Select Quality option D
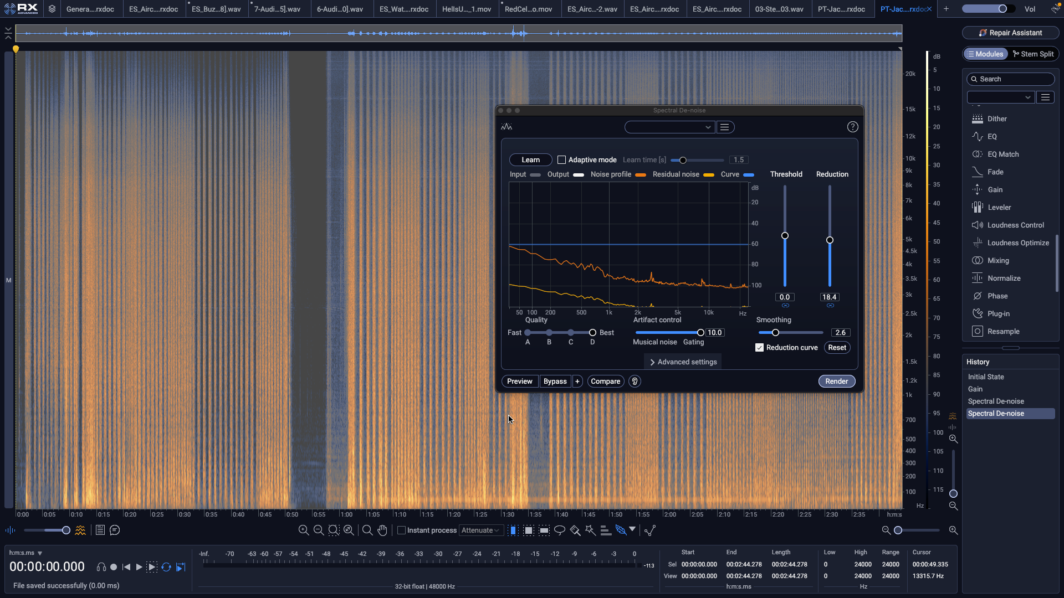Screen dimensions: 1064x598 coord(592,333)
